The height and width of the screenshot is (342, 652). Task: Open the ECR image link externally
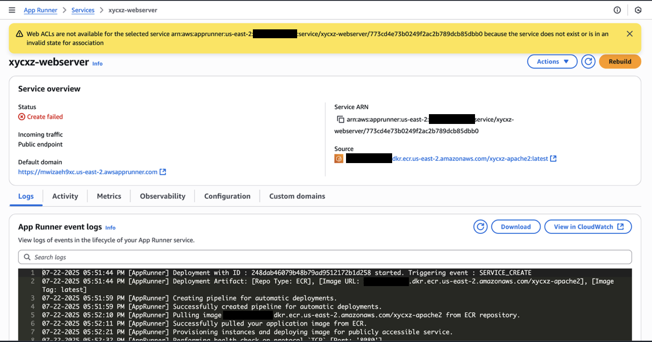553,158
